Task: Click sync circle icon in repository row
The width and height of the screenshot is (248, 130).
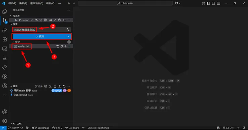Action: coord(32,20)
